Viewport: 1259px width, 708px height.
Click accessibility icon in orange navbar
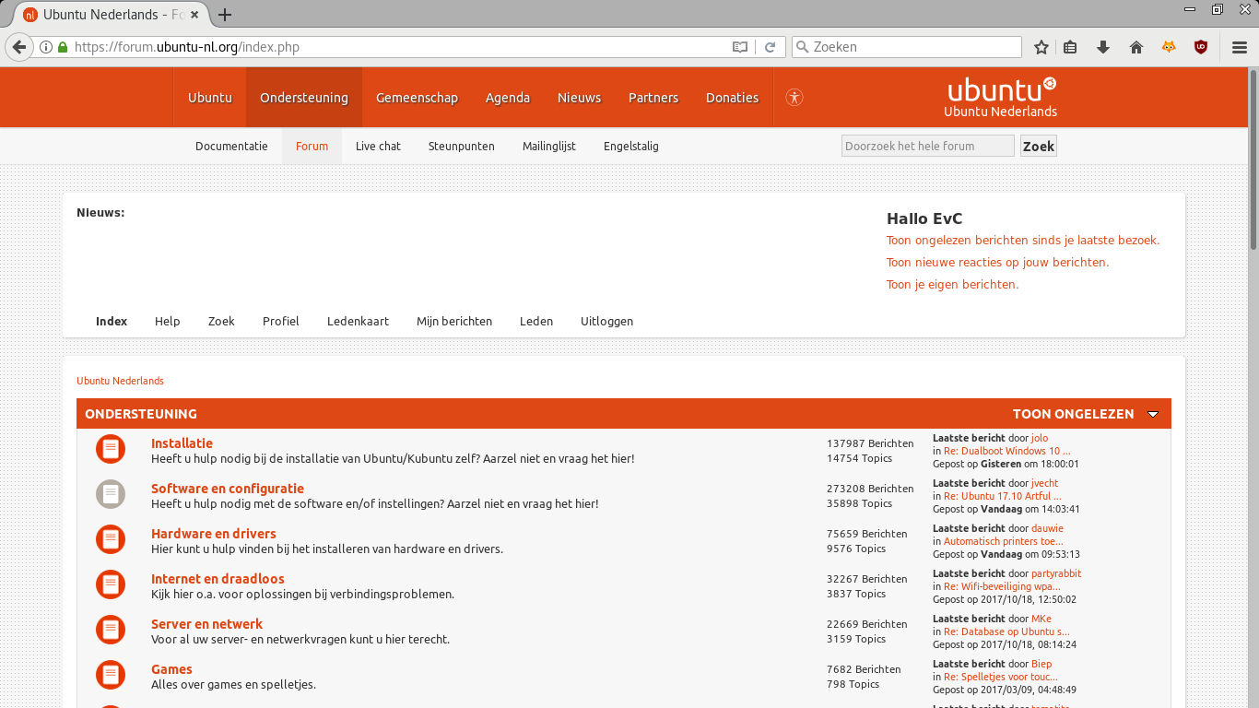coord(794,97)
